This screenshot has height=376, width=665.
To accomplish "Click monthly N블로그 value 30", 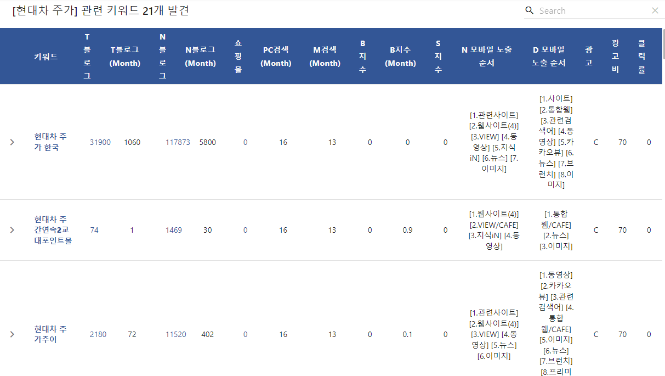I will tap(208, 230).
